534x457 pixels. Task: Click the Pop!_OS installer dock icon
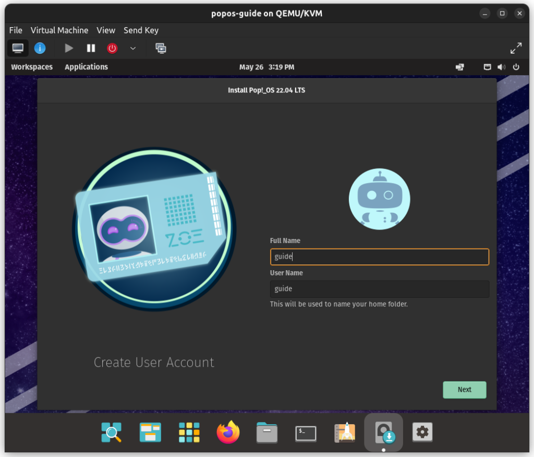(384, 432)
